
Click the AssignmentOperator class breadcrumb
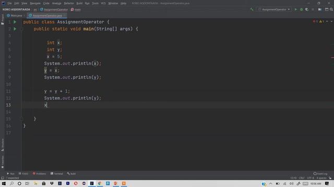pos(54,9)
